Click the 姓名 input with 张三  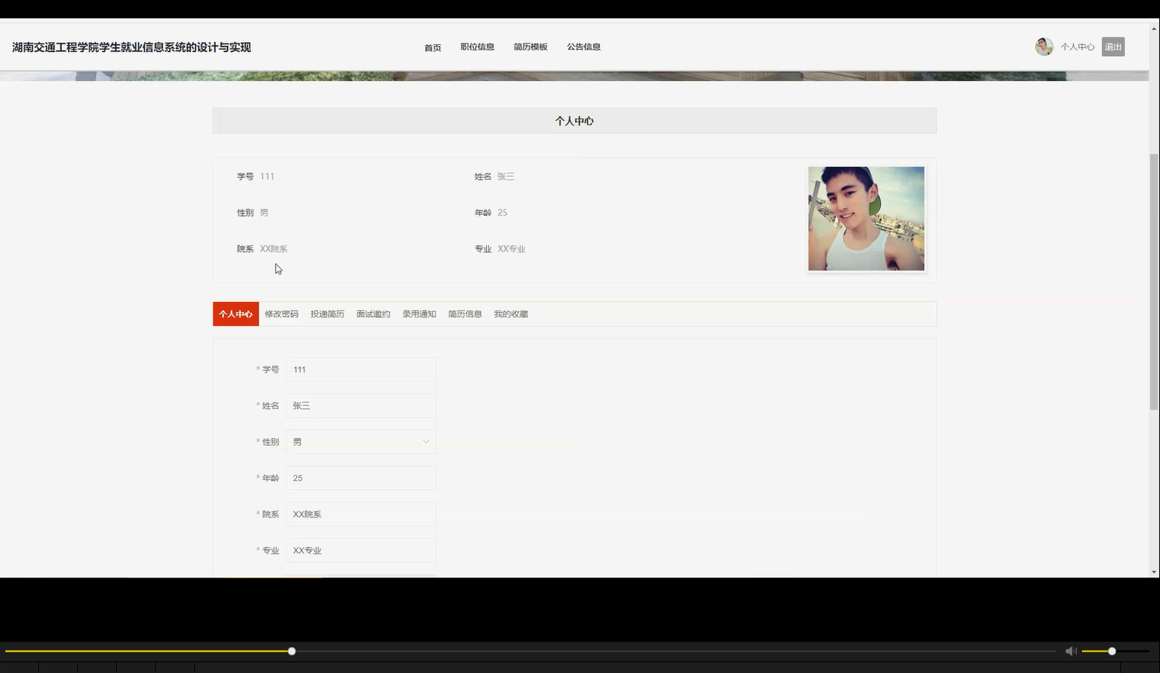(360, 405)
